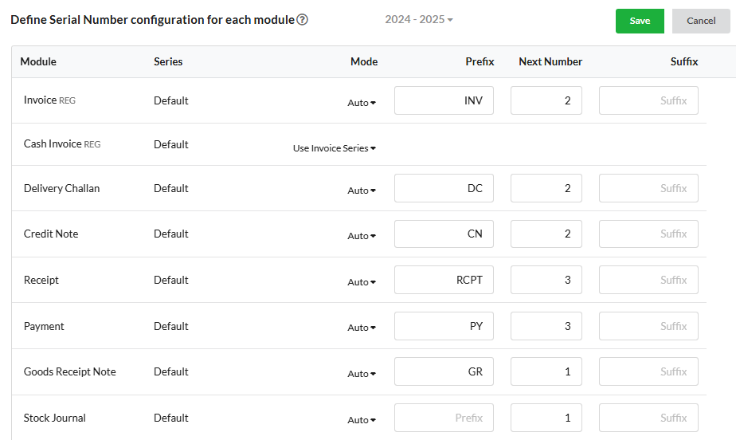This screenshot has height=440, width=736.
Task: Open the Invoice mode Auto dropdown
Action: 362,102
